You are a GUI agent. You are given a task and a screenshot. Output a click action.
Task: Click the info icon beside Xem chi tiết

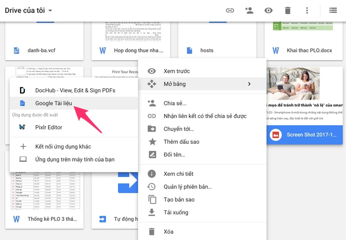point(151,174)
